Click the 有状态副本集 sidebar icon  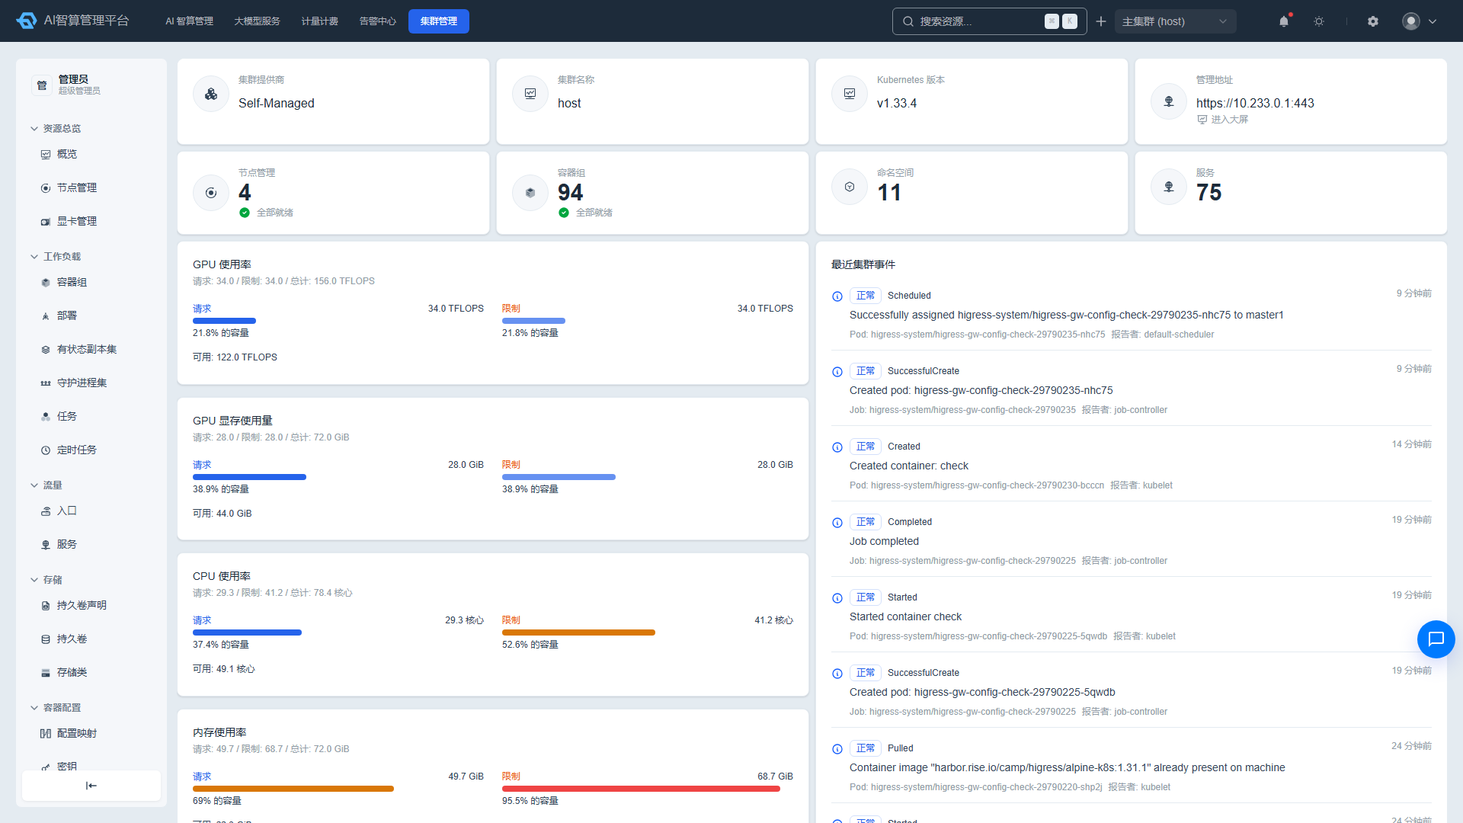tap(46, 350)
